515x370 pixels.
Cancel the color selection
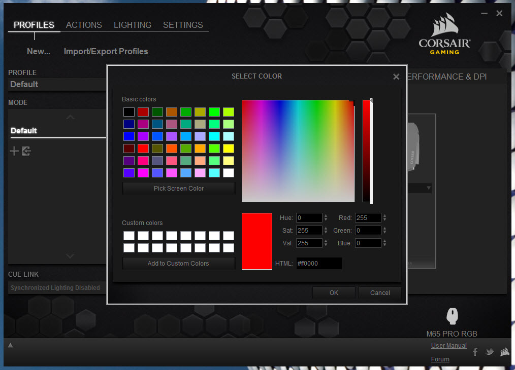tap(380, 292)
